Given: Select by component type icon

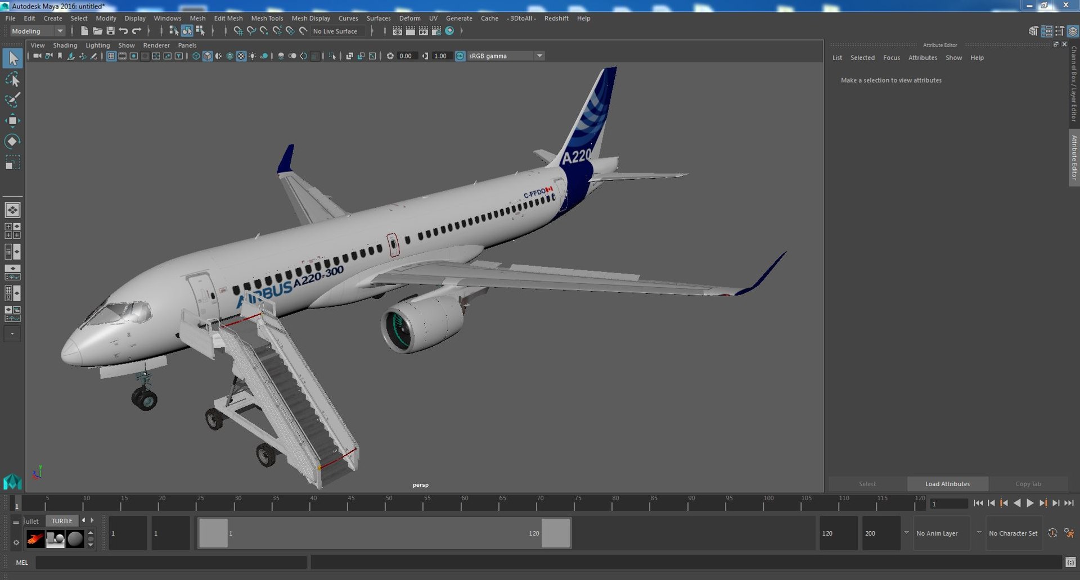Looking at the screenshot, I should tap(200, 31).
